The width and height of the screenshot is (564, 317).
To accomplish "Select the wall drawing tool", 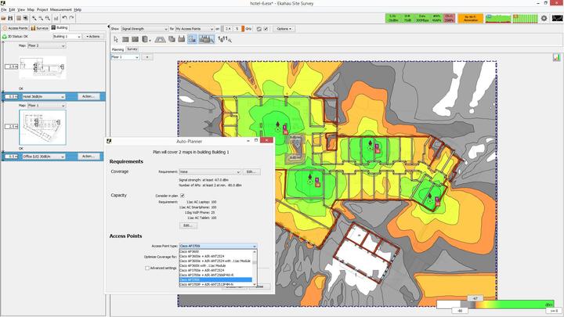I will pyautogui.click(x=125, y=39).
